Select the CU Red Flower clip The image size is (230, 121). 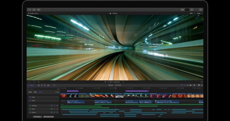click(160, 95)
